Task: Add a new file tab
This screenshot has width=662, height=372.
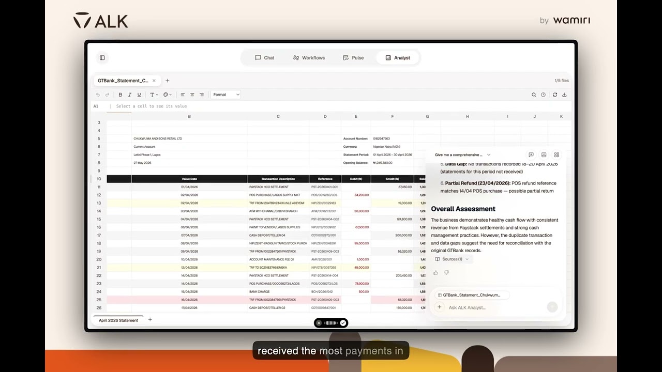Action: click(x=167, y=81)
